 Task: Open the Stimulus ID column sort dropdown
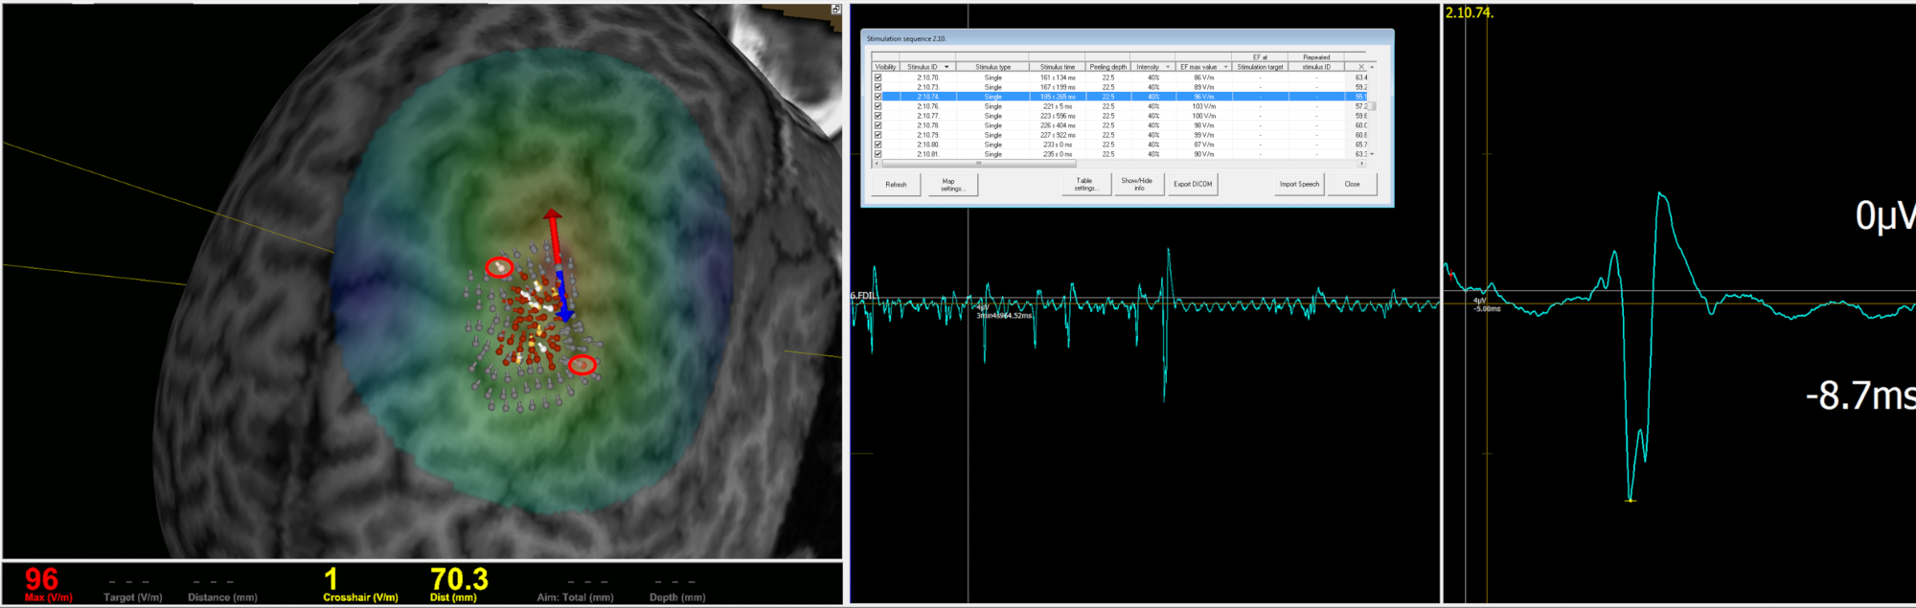947,67
